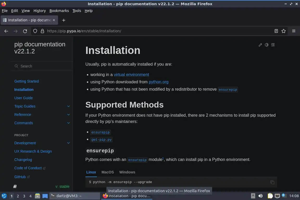
Task: Click the Installation sidebar link
Action: (x=24, y=90)
